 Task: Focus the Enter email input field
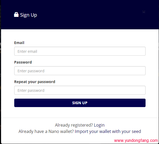(x=80, y=51)
